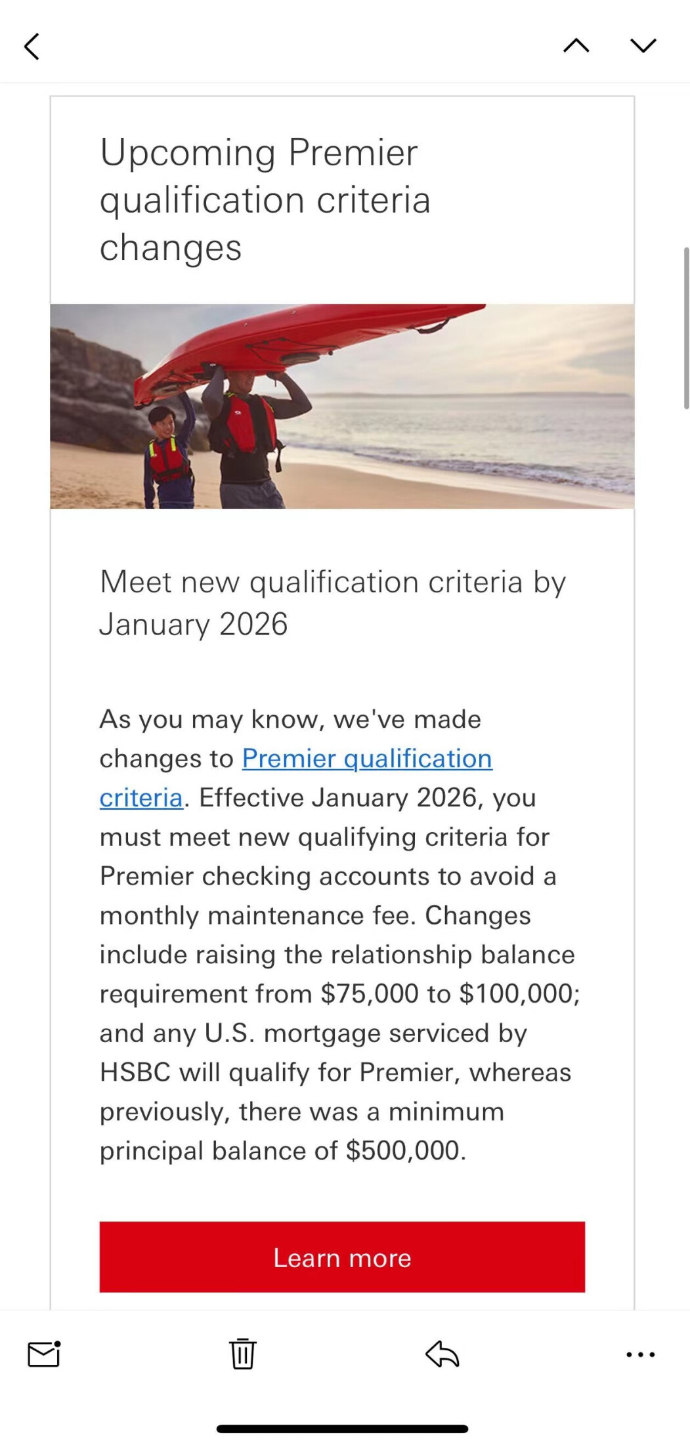Image resolution: width=690 pixels, height=1441 pixels.
Task: Tap the red Learn more button
Action: point(342,1257)
